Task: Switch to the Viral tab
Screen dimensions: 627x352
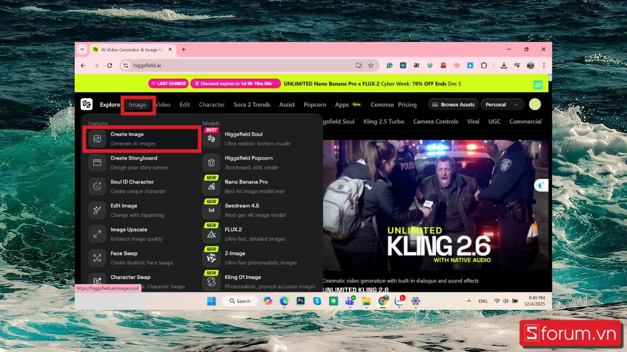Action: pos(473,122)
